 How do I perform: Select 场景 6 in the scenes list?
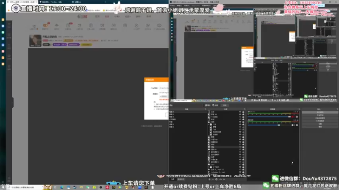[187, 127]
